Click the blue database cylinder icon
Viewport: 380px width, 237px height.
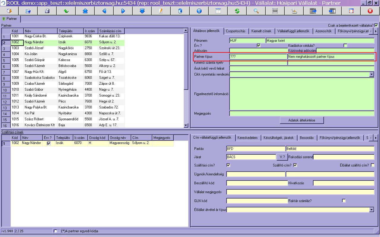(180, 11)
